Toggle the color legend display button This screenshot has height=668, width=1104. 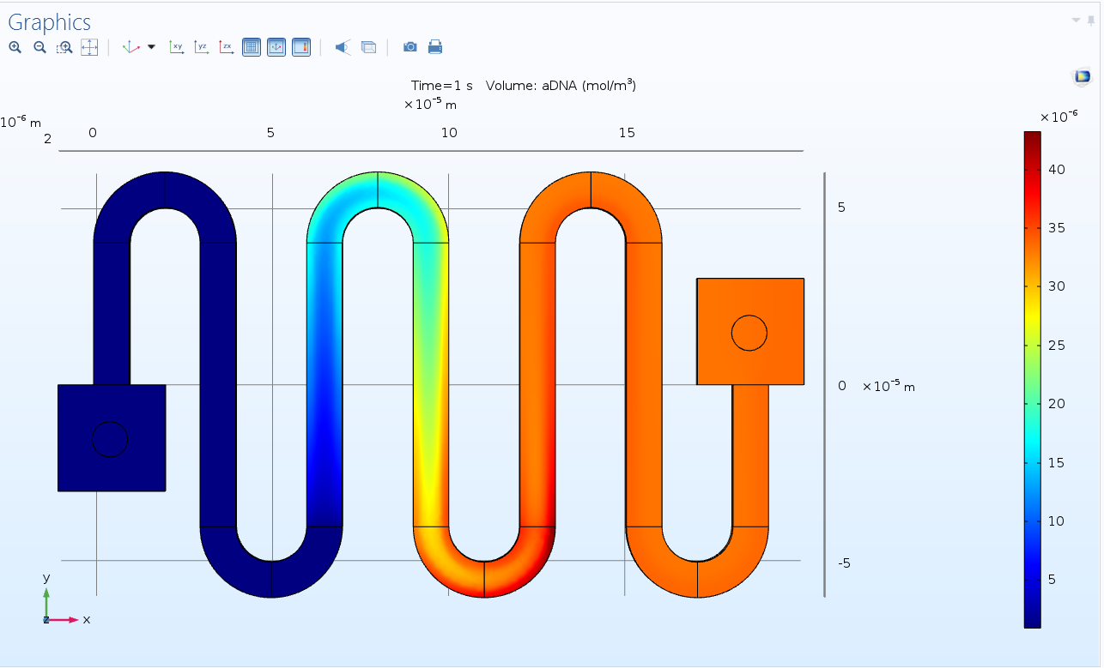point(301,47)
